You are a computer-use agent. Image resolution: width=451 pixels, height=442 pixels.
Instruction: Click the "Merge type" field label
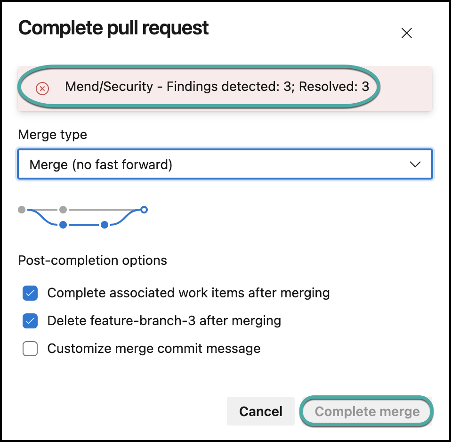tap(53, 135)
